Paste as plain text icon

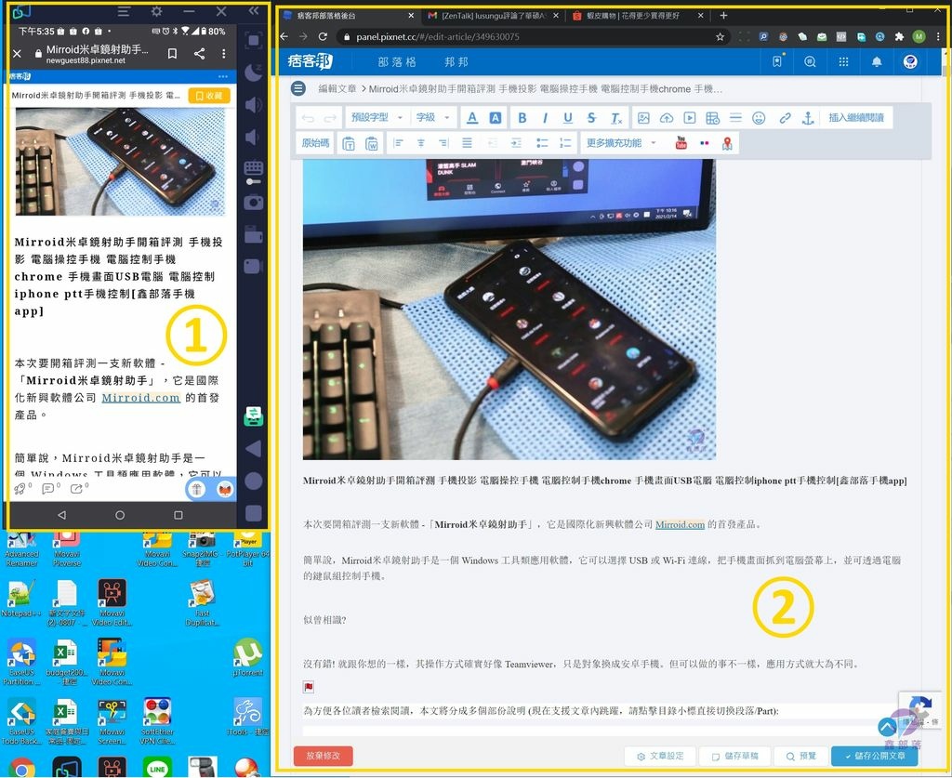pos(349,143)
